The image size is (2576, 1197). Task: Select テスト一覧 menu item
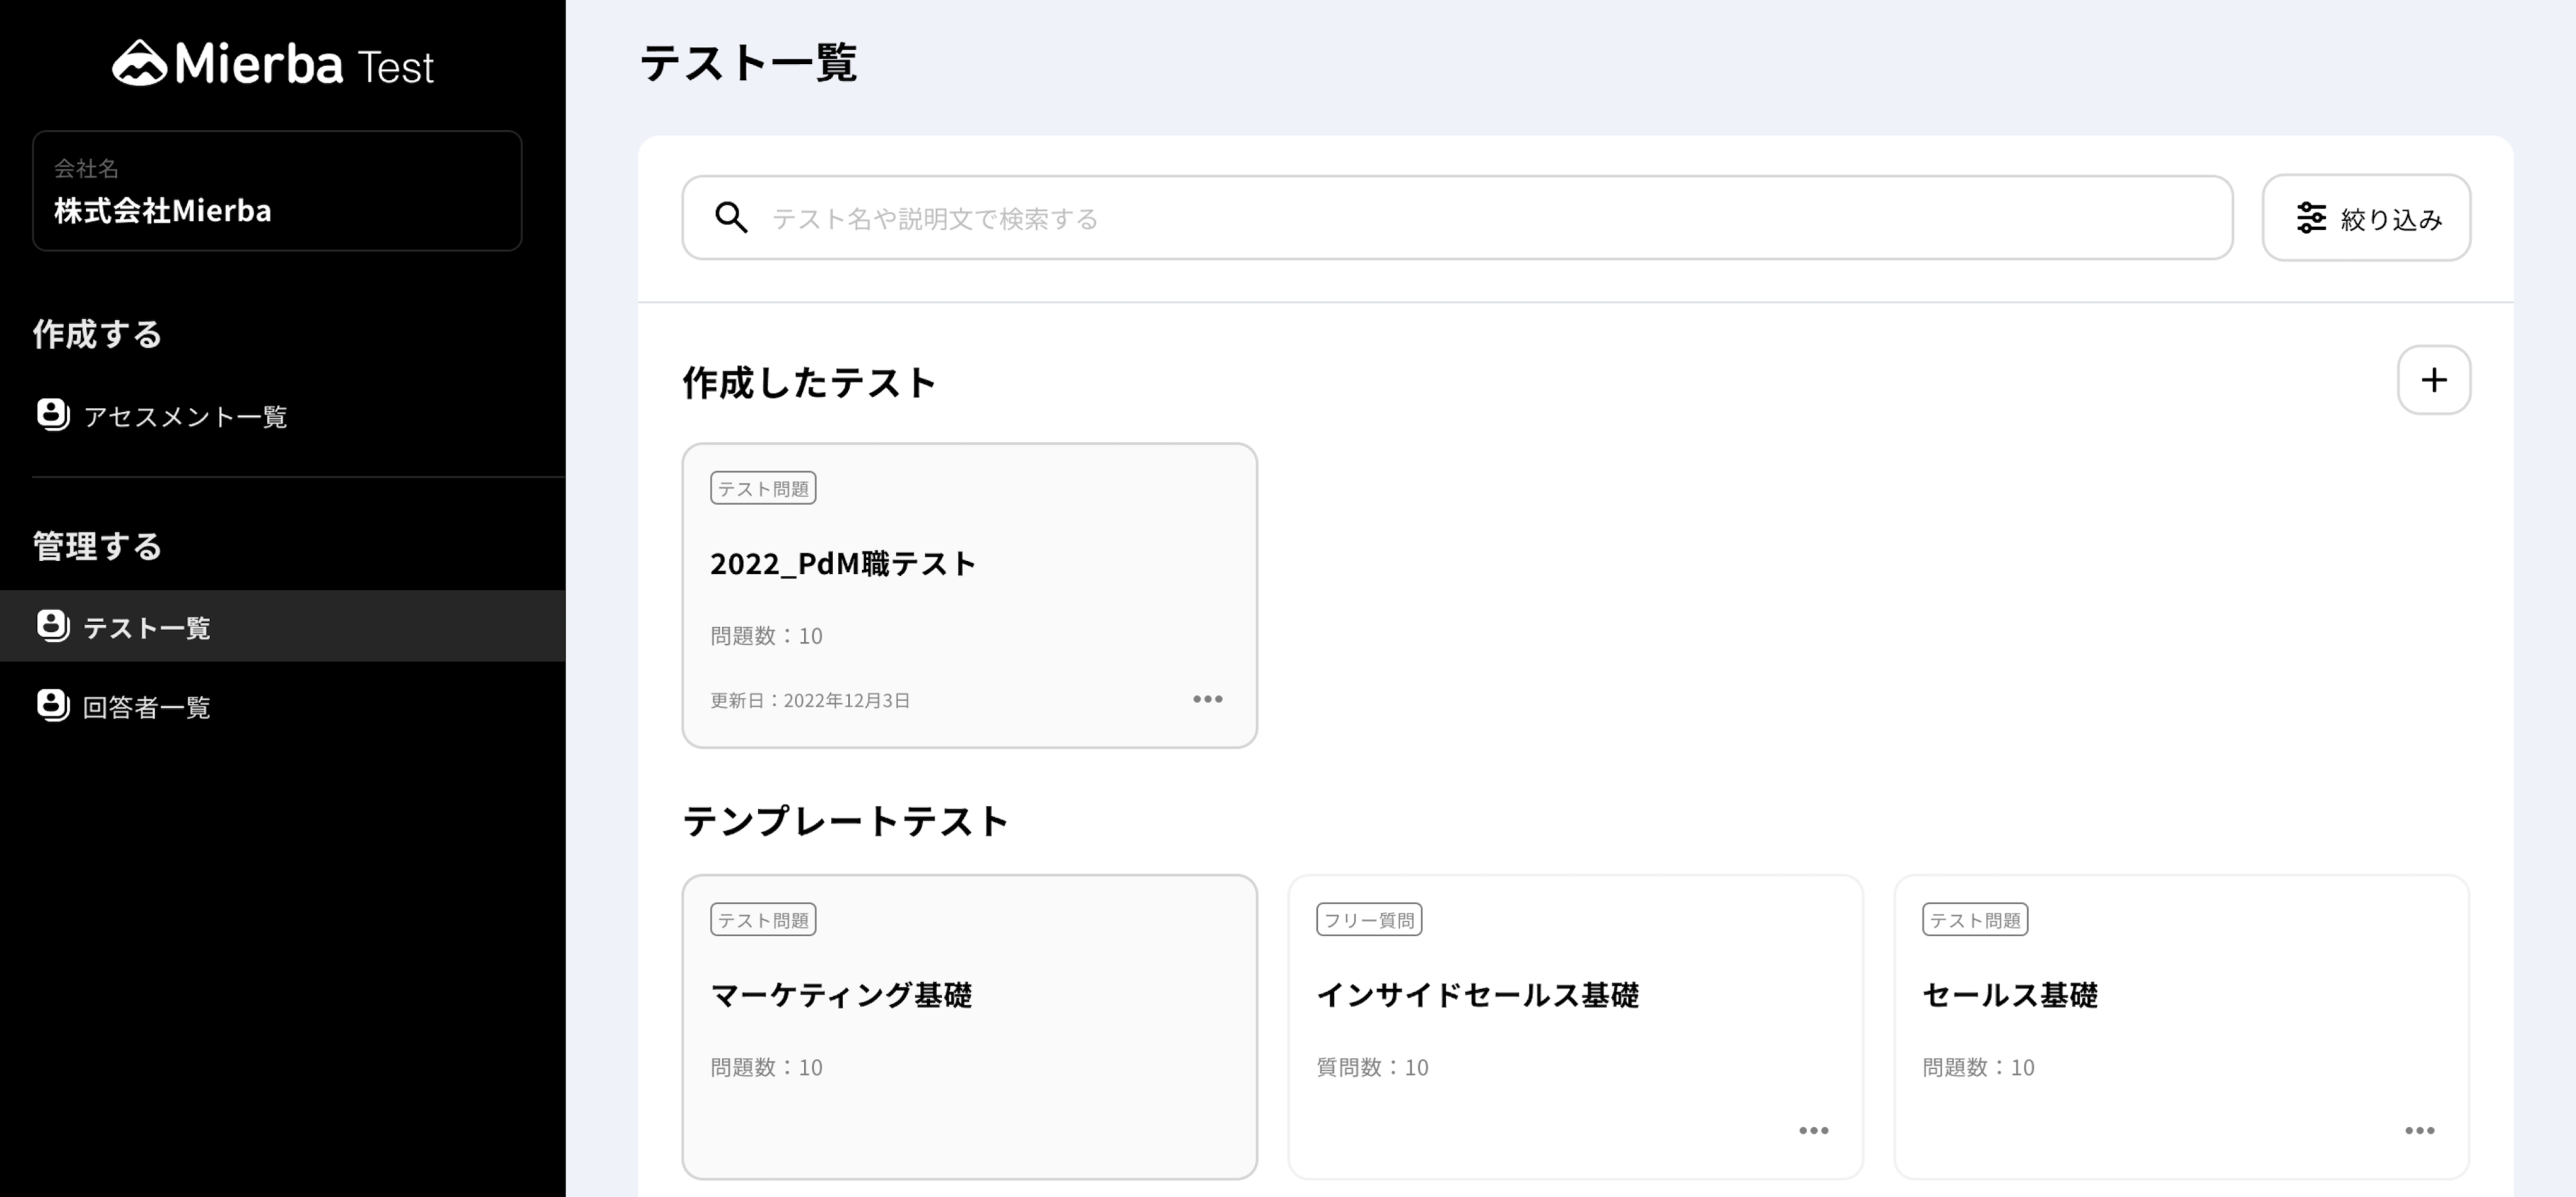(146, 627)
